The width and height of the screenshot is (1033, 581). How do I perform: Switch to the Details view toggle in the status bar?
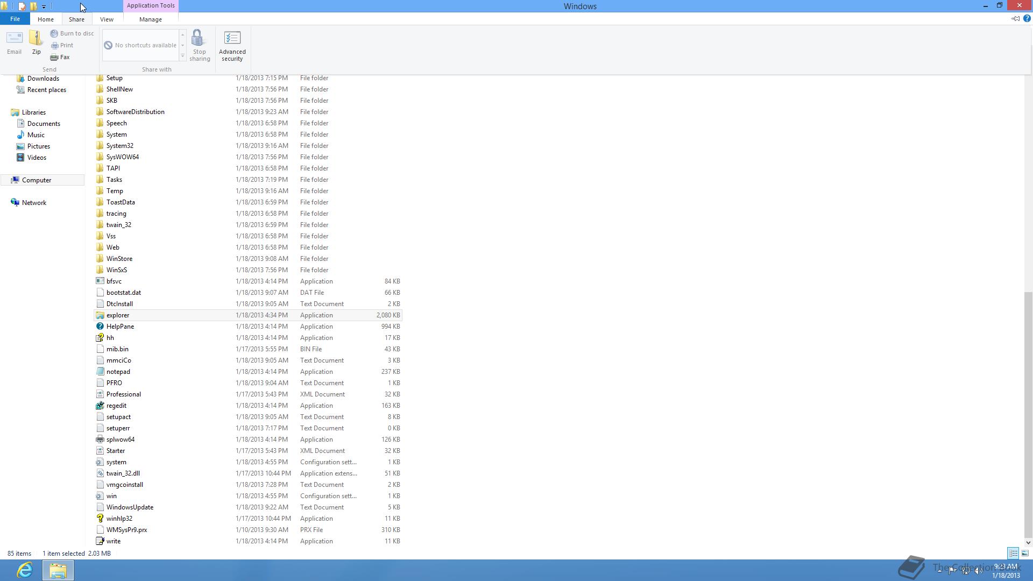(x=1013, y=553)
